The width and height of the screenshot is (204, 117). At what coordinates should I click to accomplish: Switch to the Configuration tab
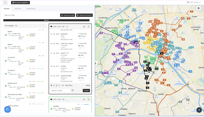point(31,9)
